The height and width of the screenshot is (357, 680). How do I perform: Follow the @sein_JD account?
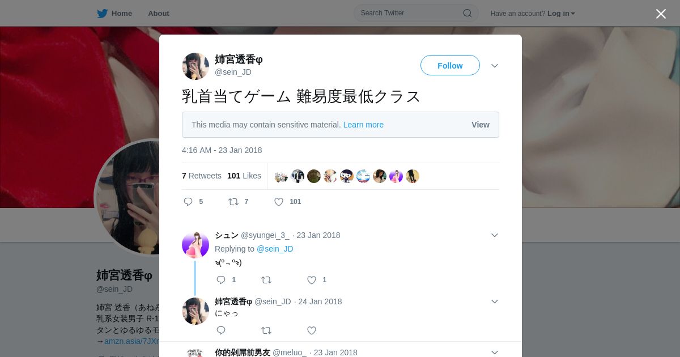[450, 65]
